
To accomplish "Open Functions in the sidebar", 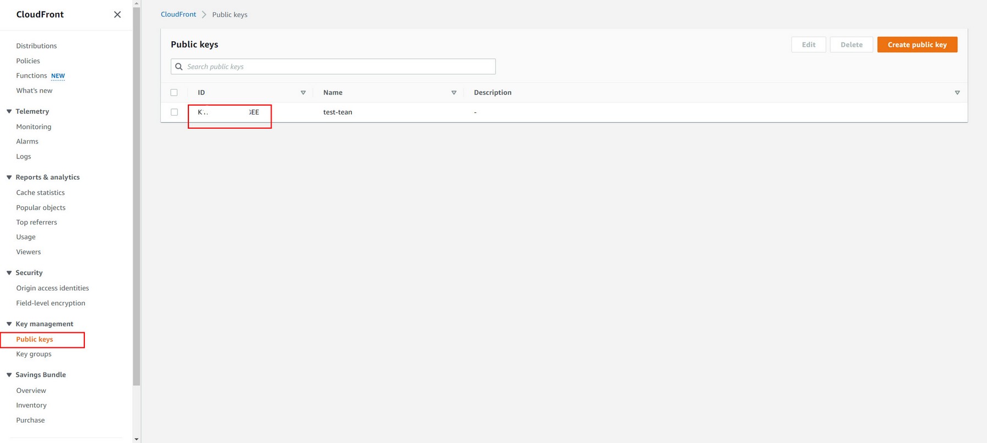I will click(31, 75).
